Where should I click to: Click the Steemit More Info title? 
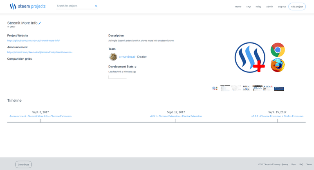tap(22, 23)
